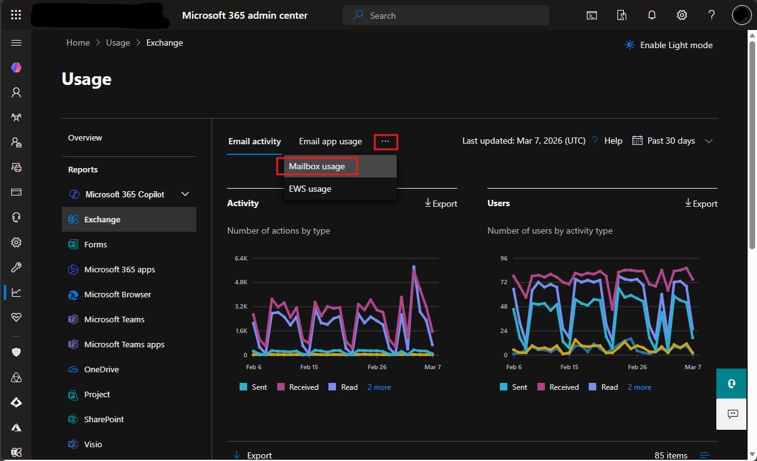
Task: Click the help headset floating button
Action: tap(731, 384)
